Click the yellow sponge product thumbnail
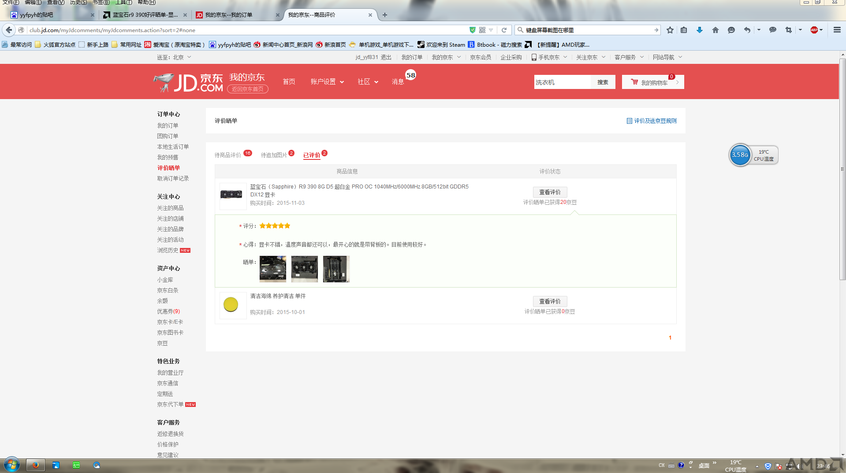Screen dimensions: 846x473 pos(233,305)
